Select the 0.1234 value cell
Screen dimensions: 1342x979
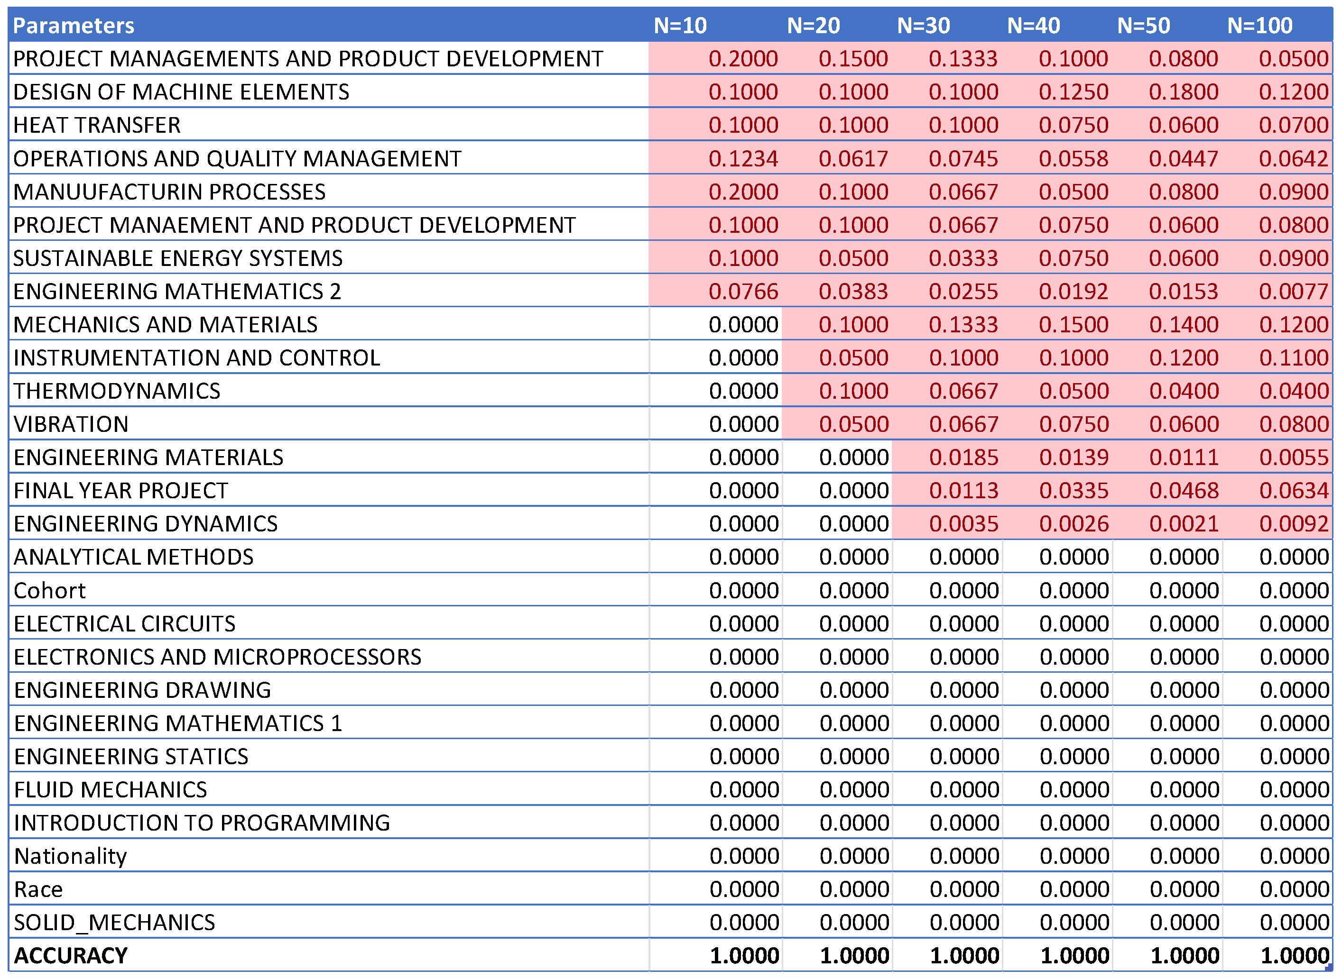click(x=742, y=159)
